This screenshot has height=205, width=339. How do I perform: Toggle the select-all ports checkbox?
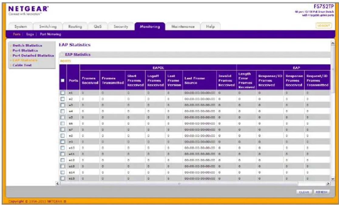point(63,80)
